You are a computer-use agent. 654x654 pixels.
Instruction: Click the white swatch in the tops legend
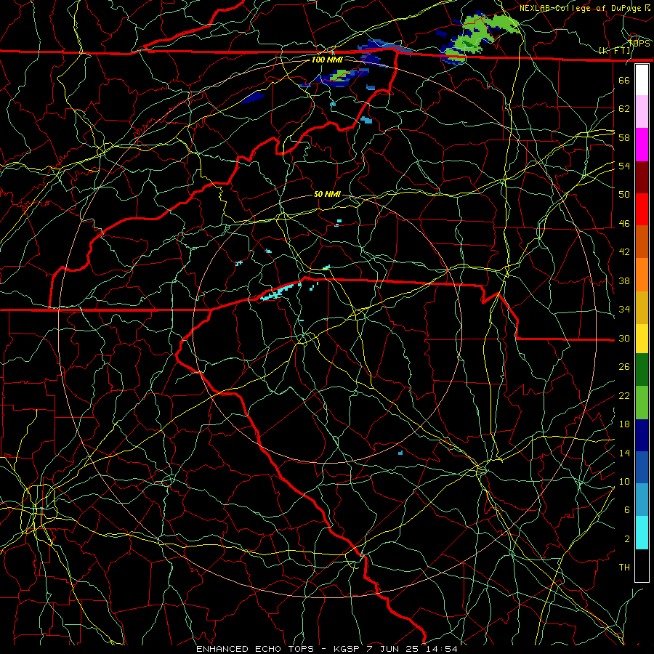click(x=642, y=80)
